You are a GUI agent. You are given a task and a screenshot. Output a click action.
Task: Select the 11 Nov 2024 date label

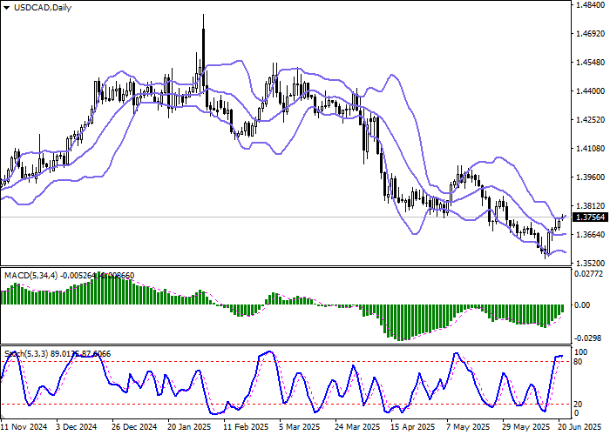tap(25, 427)
